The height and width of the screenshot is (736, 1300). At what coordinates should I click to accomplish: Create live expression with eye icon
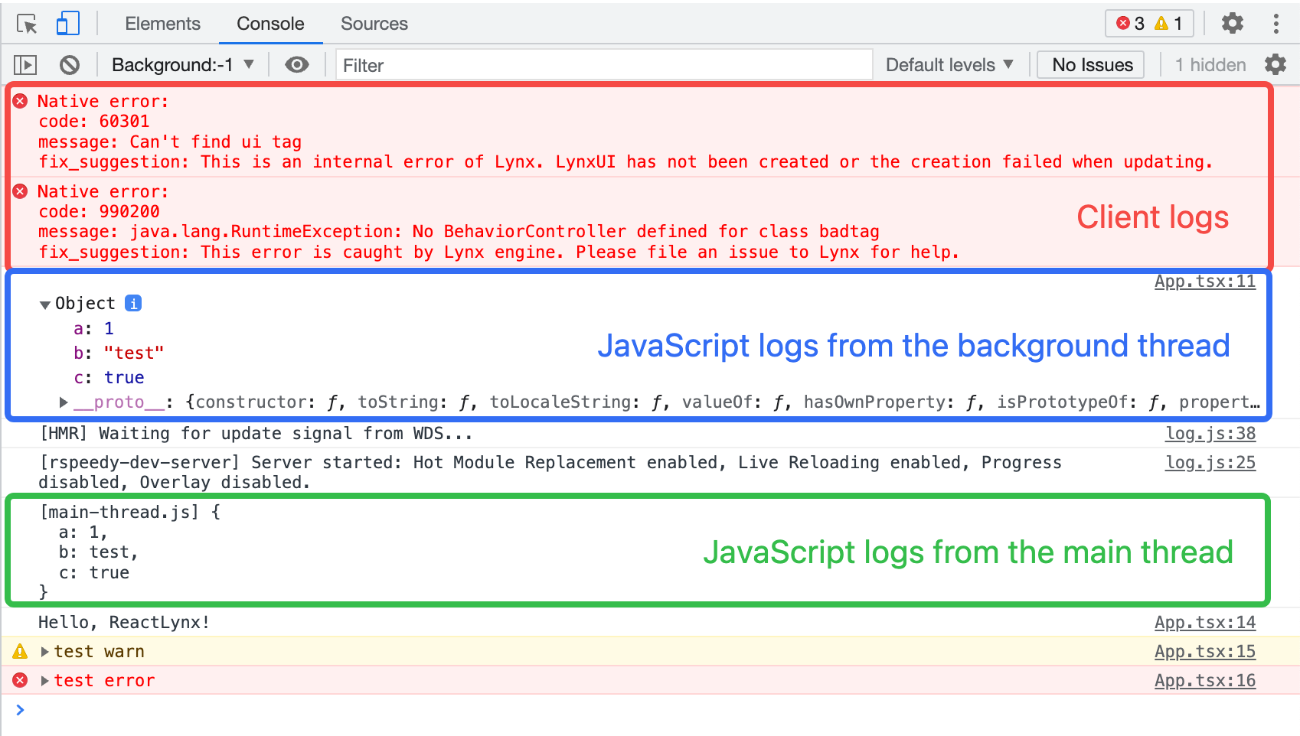(297, 65)
